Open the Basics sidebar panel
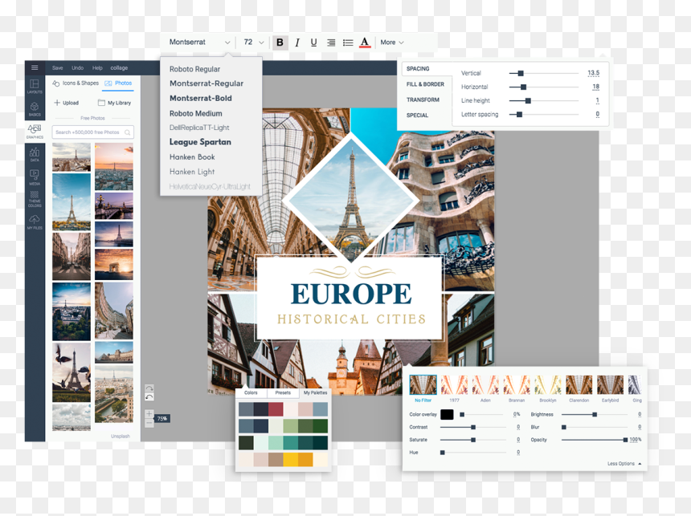The height and width of the screenshot is (516, 691). (x=35, y=109)
